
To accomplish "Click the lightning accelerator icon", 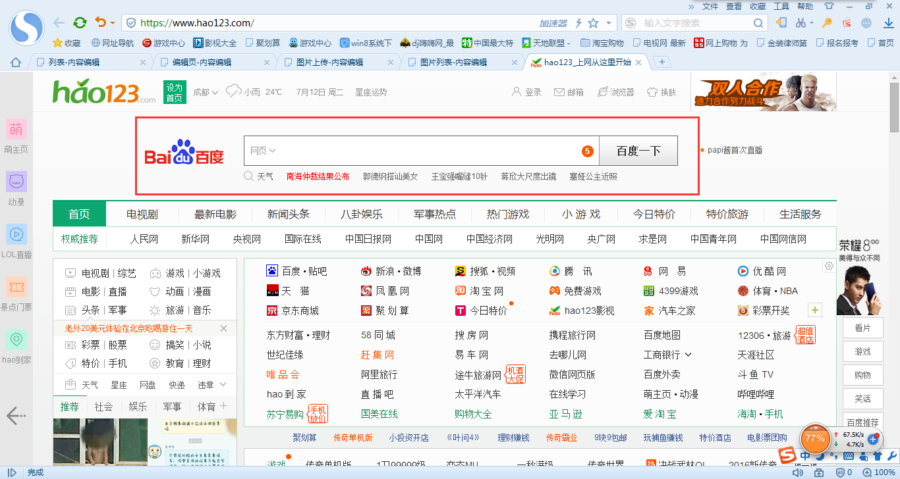I will click(x=578, y=23).
